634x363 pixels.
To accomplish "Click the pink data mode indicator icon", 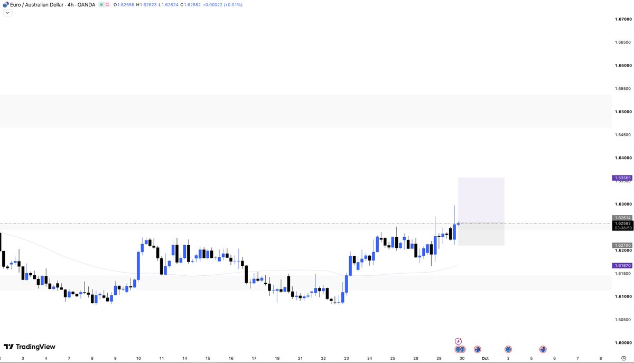I will coord(107,4).
